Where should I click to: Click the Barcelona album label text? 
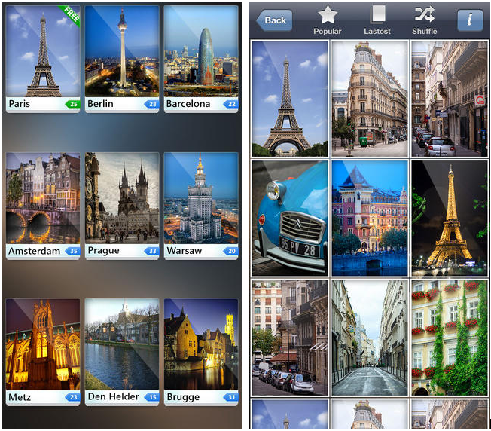188,104
